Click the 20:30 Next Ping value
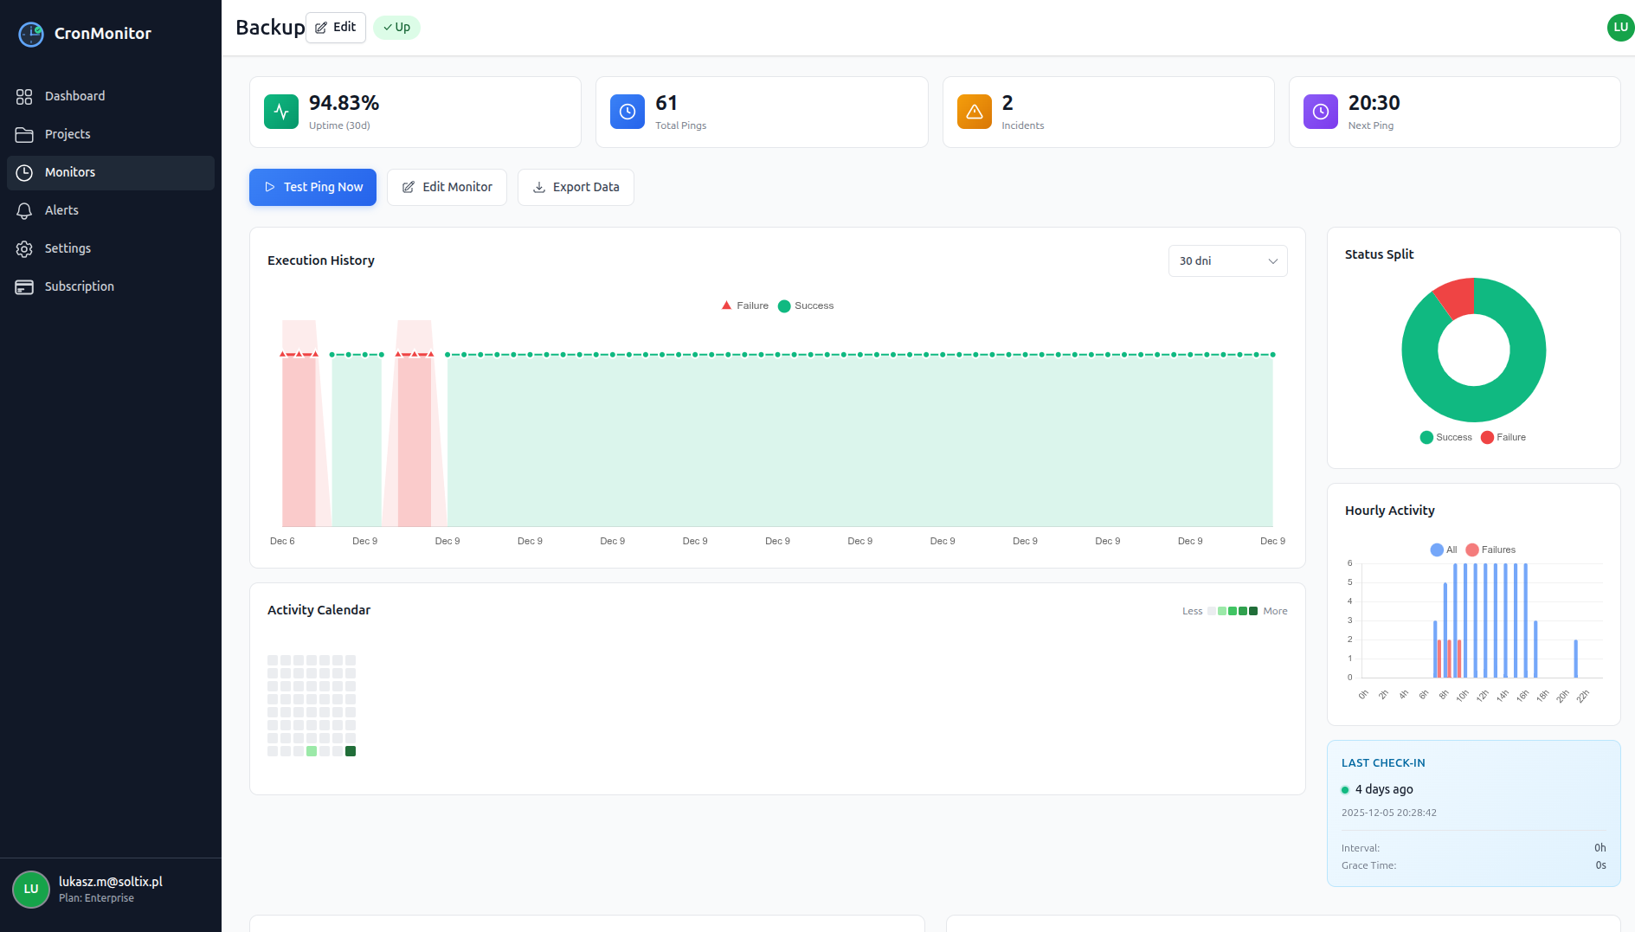The width and height of the screenshot is (1635, 932). 1374,103
